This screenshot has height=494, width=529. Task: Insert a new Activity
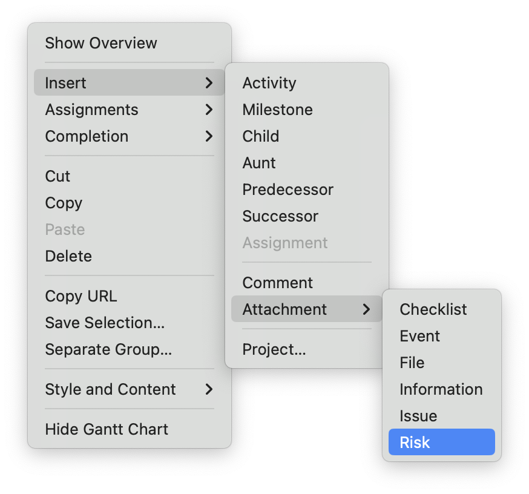[x=269, y=83]
